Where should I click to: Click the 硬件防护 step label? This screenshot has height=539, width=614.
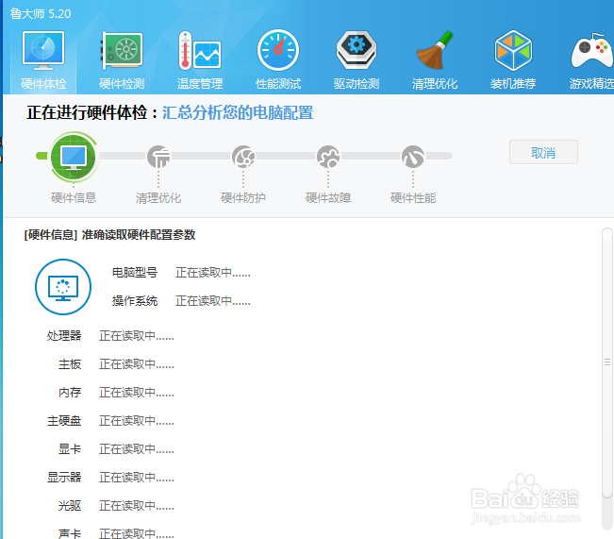(243, 198)
